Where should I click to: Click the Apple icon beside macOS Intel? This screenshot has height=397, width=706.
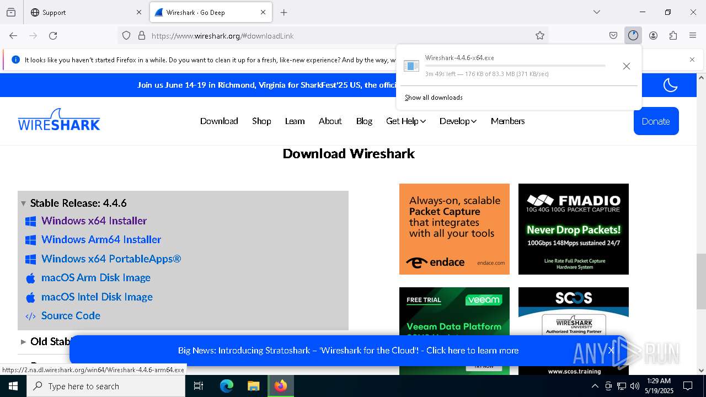(31, 297)
